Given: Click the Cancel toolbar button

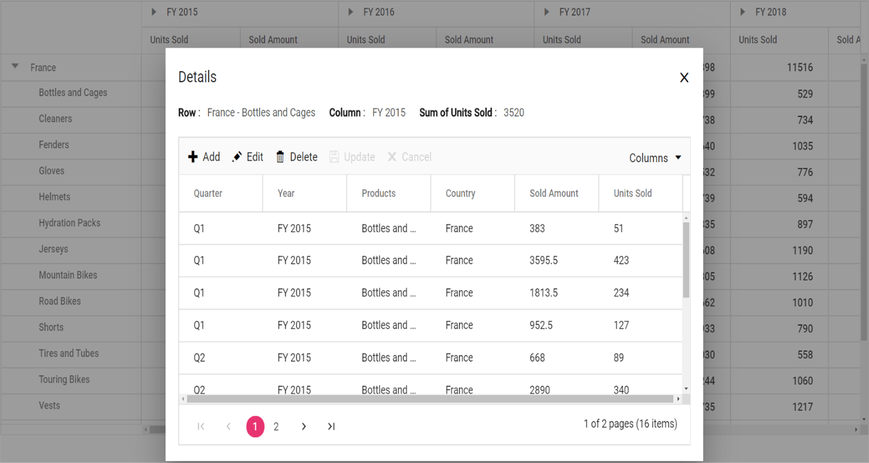Looking at the screenshot, I should [x=409, y=157].
